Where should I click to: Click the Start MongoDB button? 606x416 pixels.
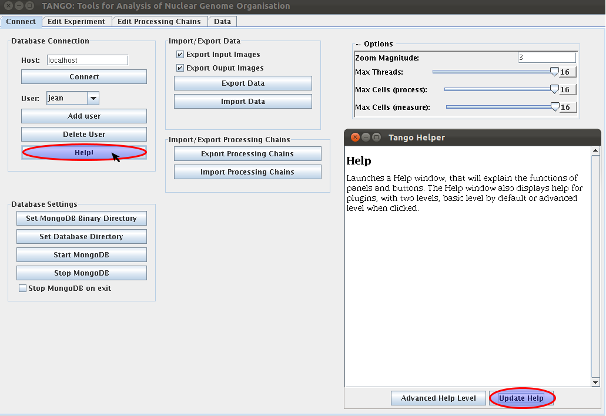(x=82, y=255)
